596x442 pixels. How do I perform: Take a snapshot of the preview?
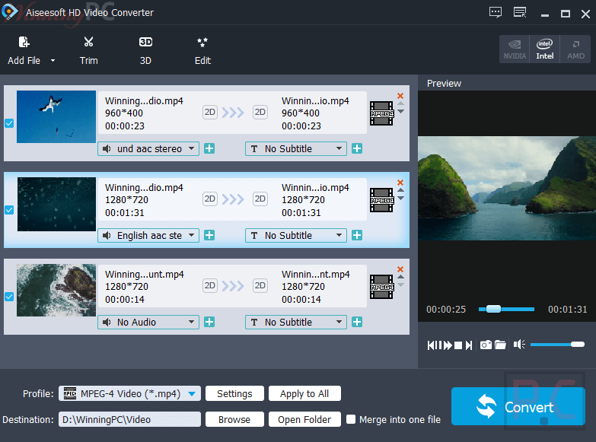click(486, 345)
